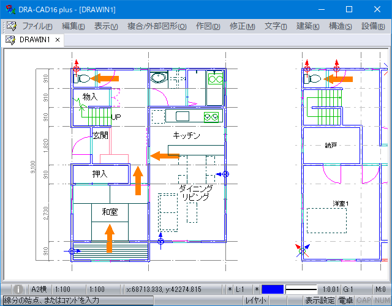
Task: Click the DRA-CAD title bar logo
Action: (x=8, y=9)
